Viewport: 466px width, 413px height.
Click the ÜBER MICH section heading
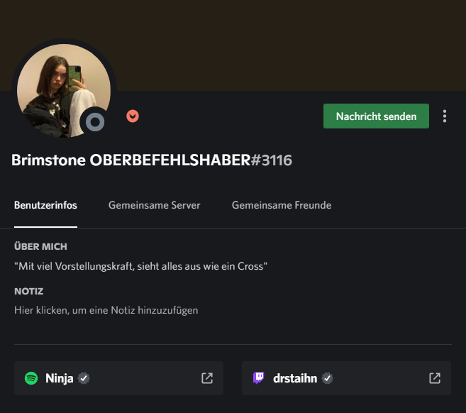(x=40, y=246)
